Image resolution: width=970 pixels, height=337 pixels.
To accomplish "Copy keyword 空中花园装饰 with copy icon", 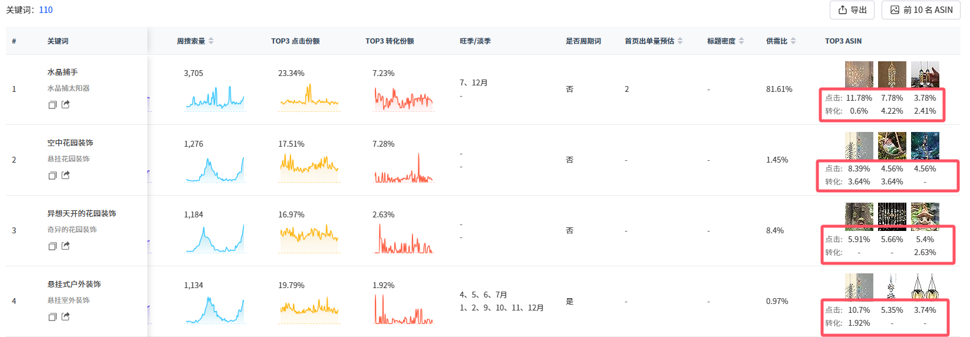I will [x=52, y=176].
